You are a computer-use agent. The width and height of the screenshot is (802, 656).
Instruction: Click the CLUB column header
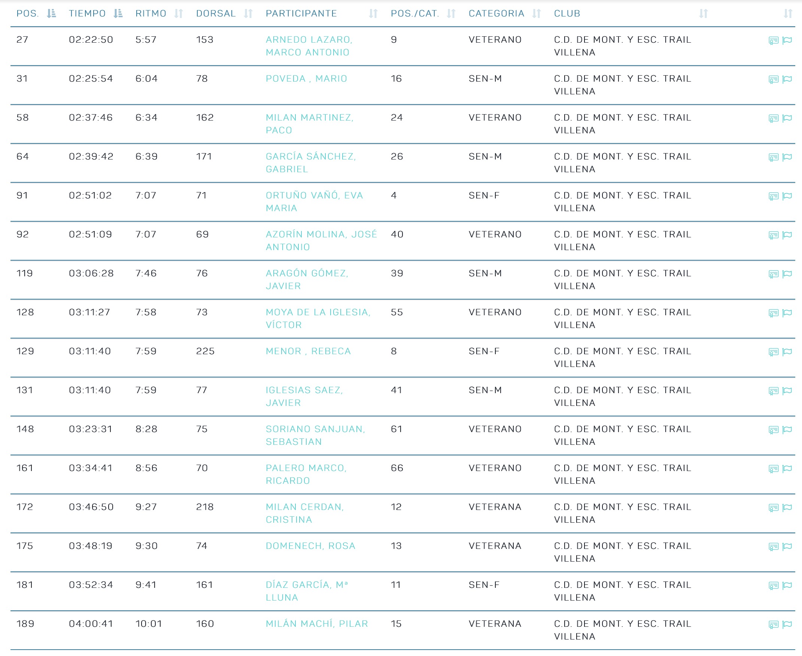tap(566, 13)
